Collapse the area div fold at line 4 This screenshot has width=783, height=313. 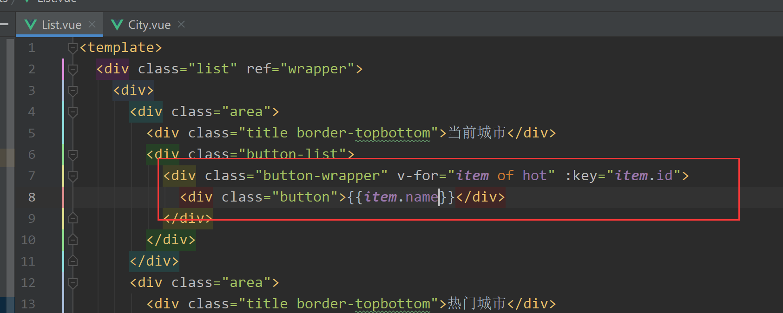[x=73, y=112]
